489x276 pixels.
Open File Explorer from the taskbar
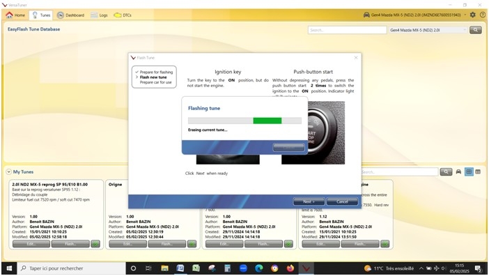point(164,268)
